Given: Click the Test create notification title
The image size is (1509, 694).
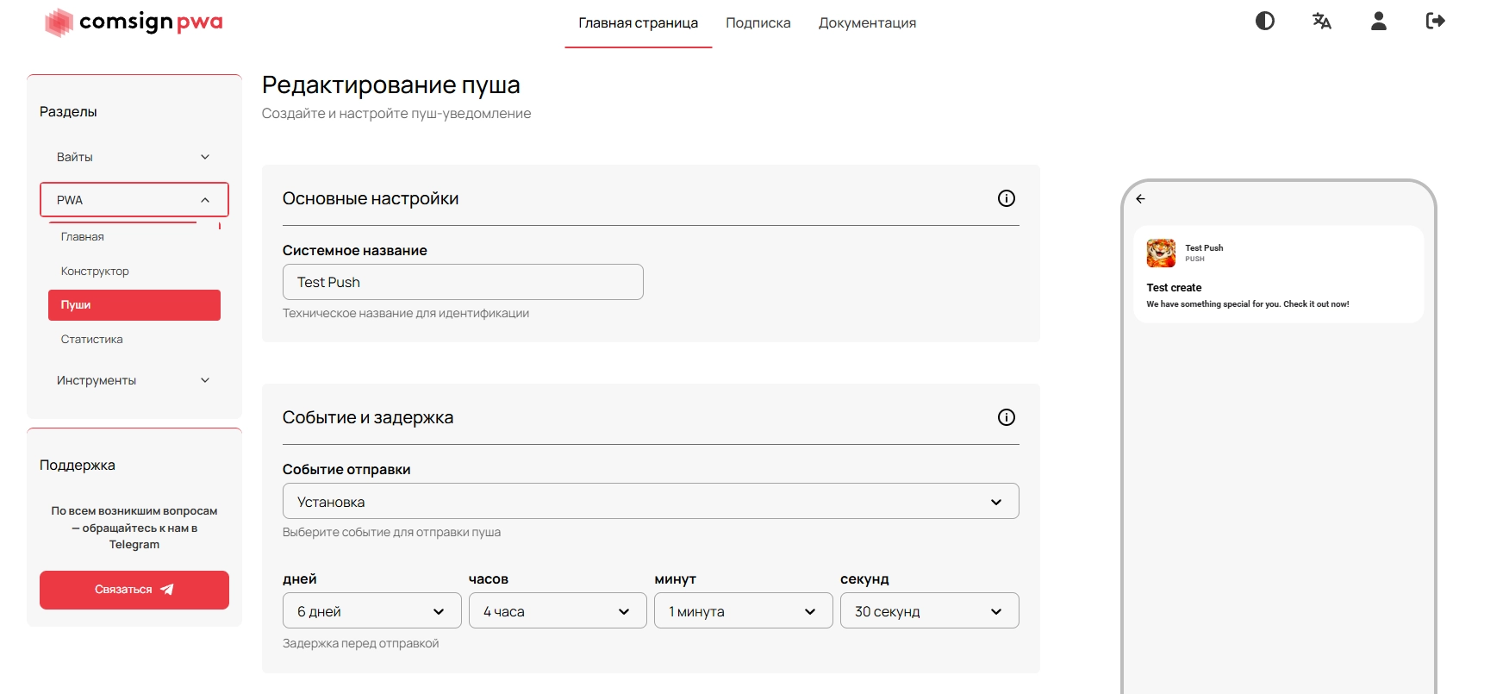Looking at the screenshot, I should [x=1174, y=288].
